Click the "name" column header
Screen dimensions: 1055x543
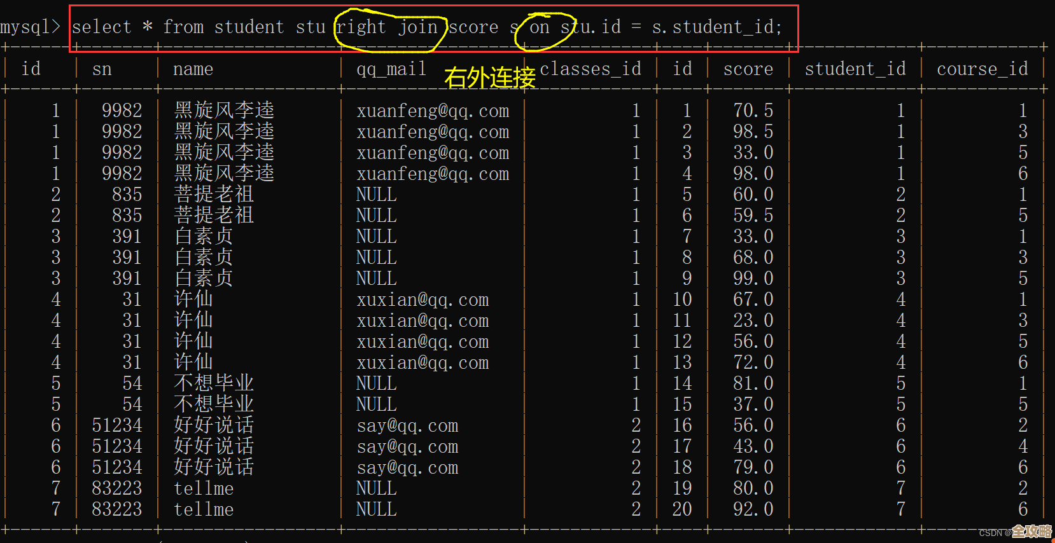click(x=193, y=69)
